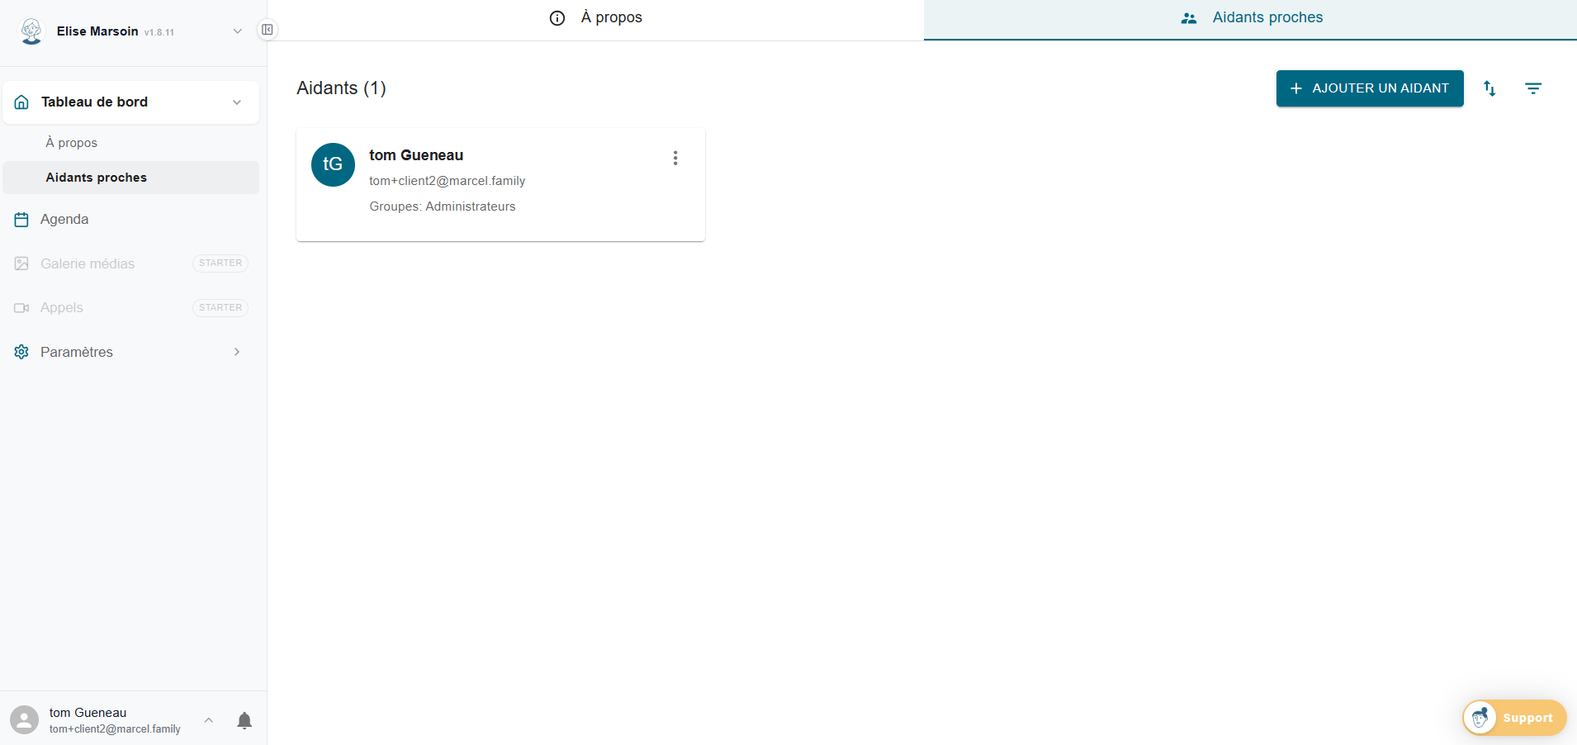Click the user account avatar icon
1577x745 pixels.
tap(24, 719)
